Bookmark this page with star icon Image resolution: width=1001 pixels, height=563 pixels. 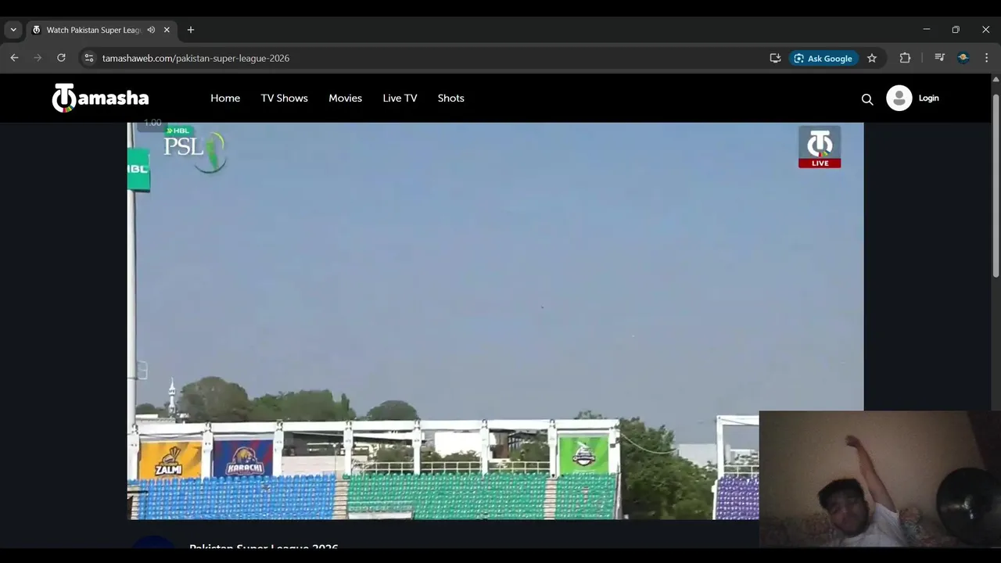pos(872,58)
